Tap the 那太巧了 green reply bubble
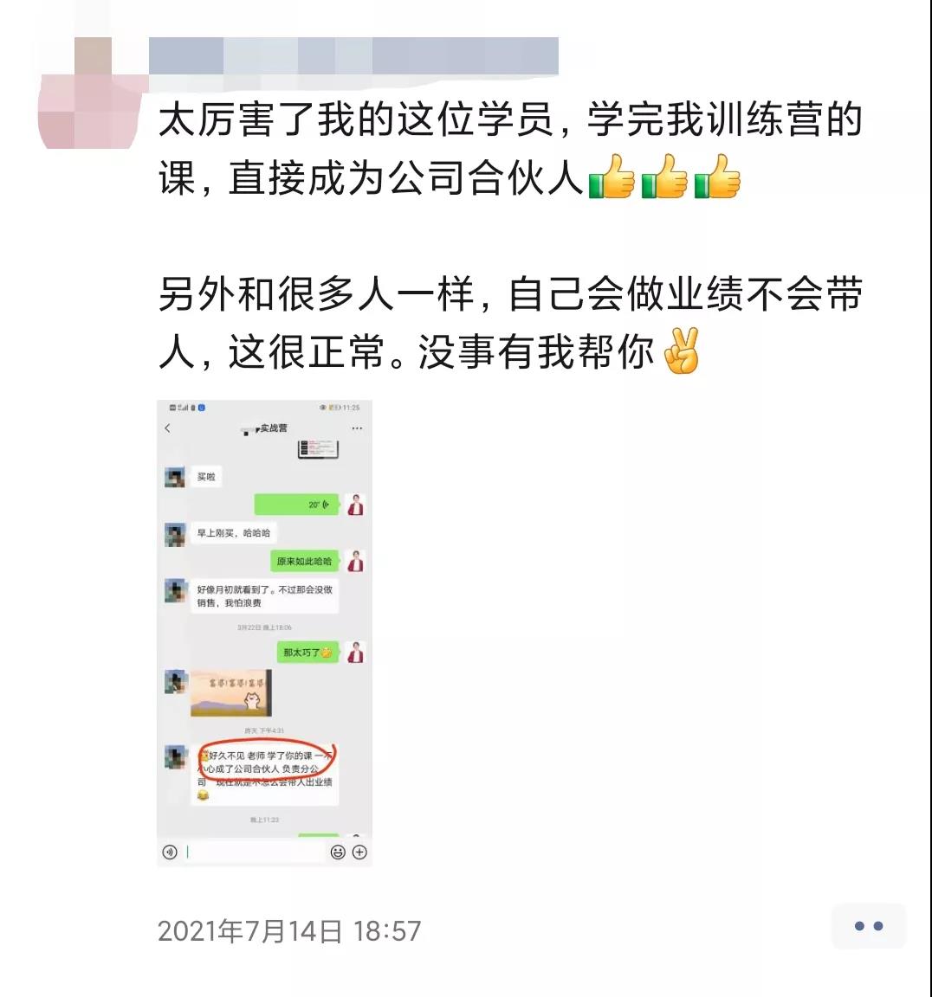The image size is (932, 997). [307, 653]
